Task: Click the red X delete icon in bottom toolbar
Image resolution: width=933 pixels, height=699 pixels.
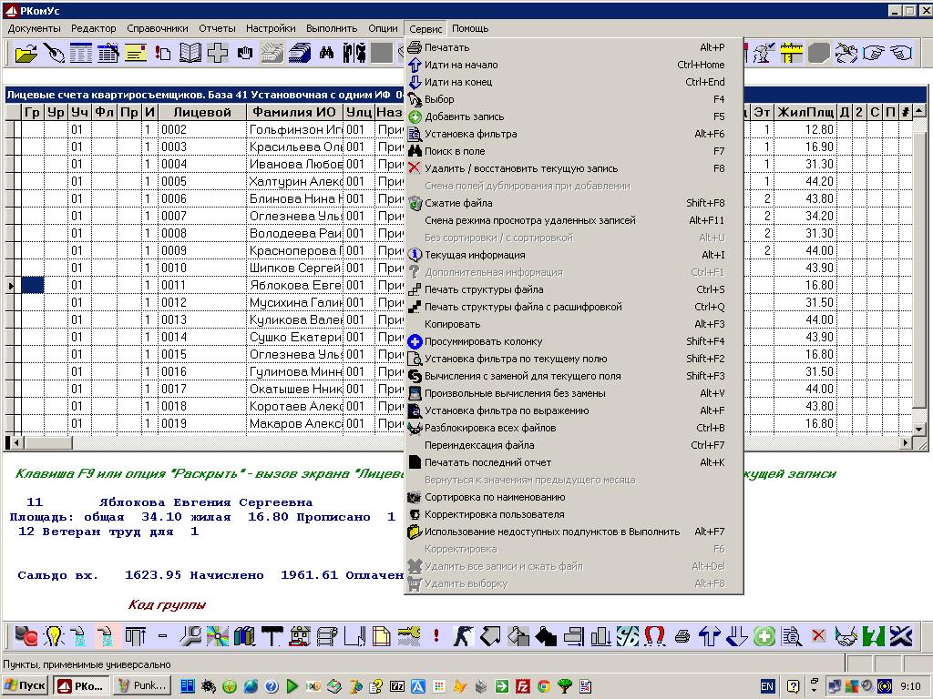Action: 819,635
